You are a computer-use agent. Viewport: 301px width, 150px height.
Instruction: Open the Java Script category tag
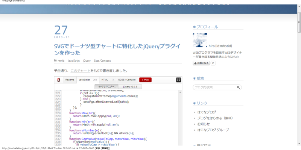pyautogui.click(x=74, y=61)
